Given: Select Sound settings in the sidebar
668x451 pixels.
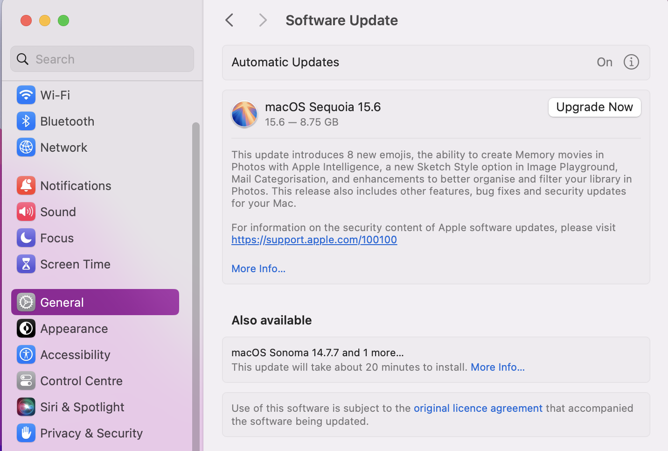Looking at the screenshot, I should [58, 211].
